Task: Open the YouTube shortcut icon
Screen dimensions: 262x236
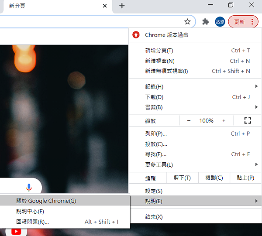Action: tap(16, 231)
